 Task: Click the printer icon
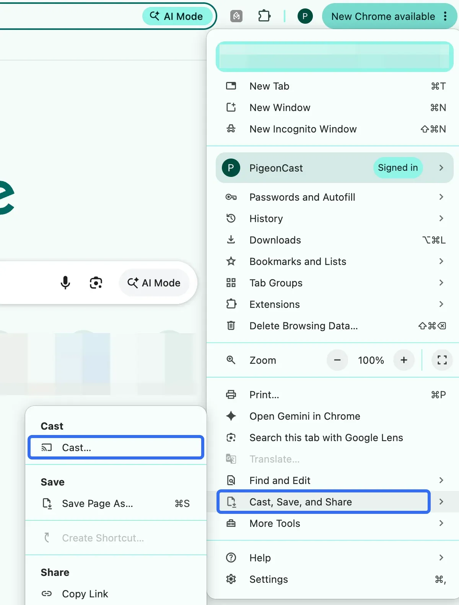pos(231,394)
